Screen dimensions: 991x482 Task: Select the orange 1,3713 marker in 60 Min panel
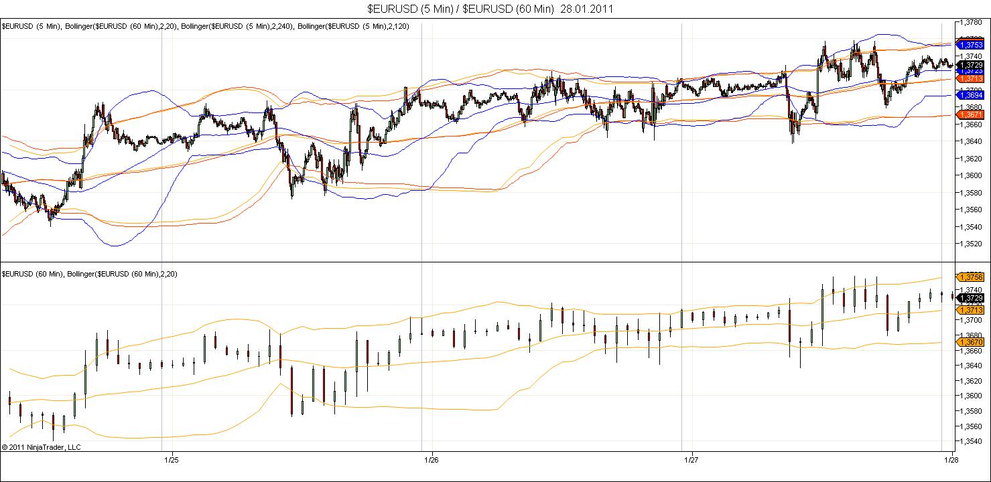tap(971, 310)
